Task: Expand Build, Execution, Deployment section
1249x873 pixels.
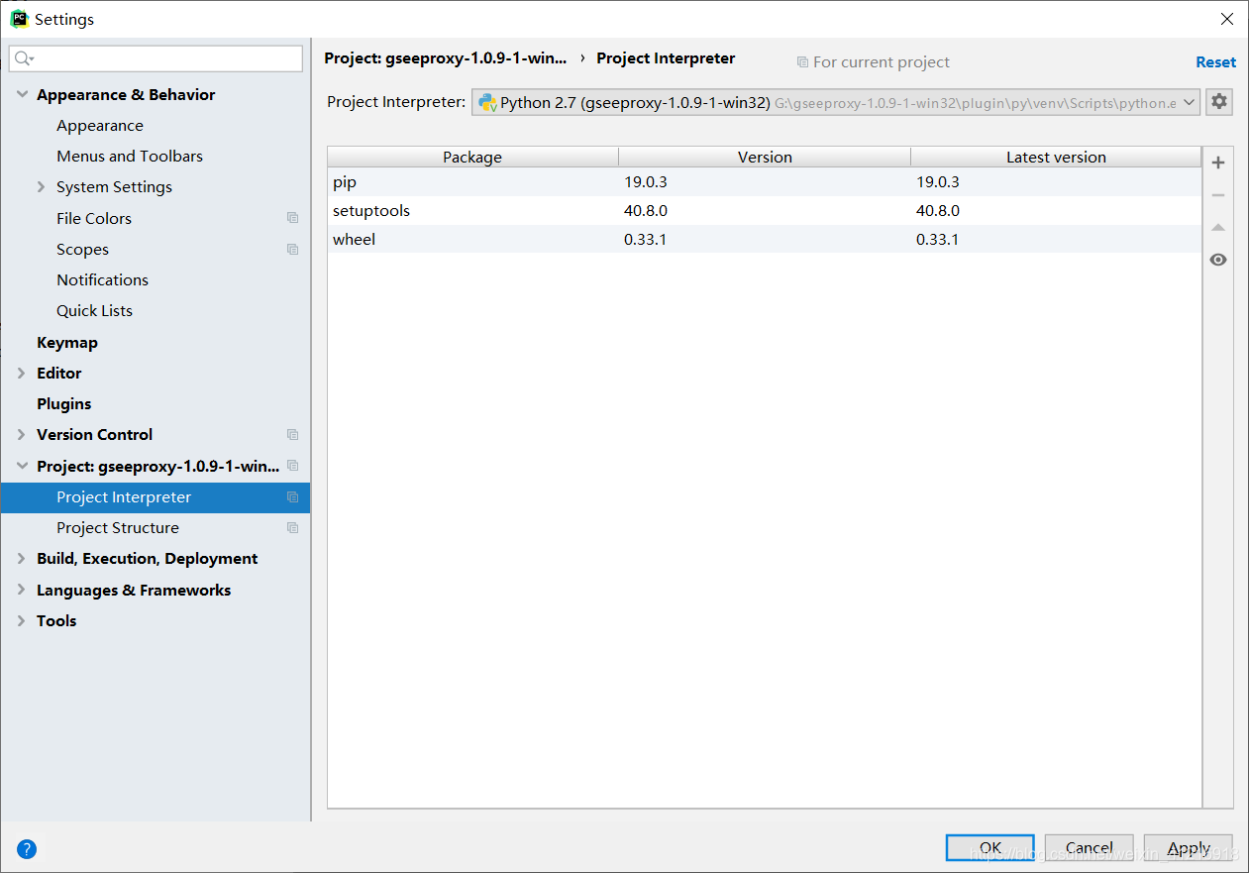Action: click(22, 559)
